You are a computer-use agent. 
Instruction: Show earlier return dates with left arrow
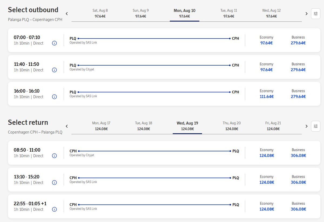click(x=67, y=126)
